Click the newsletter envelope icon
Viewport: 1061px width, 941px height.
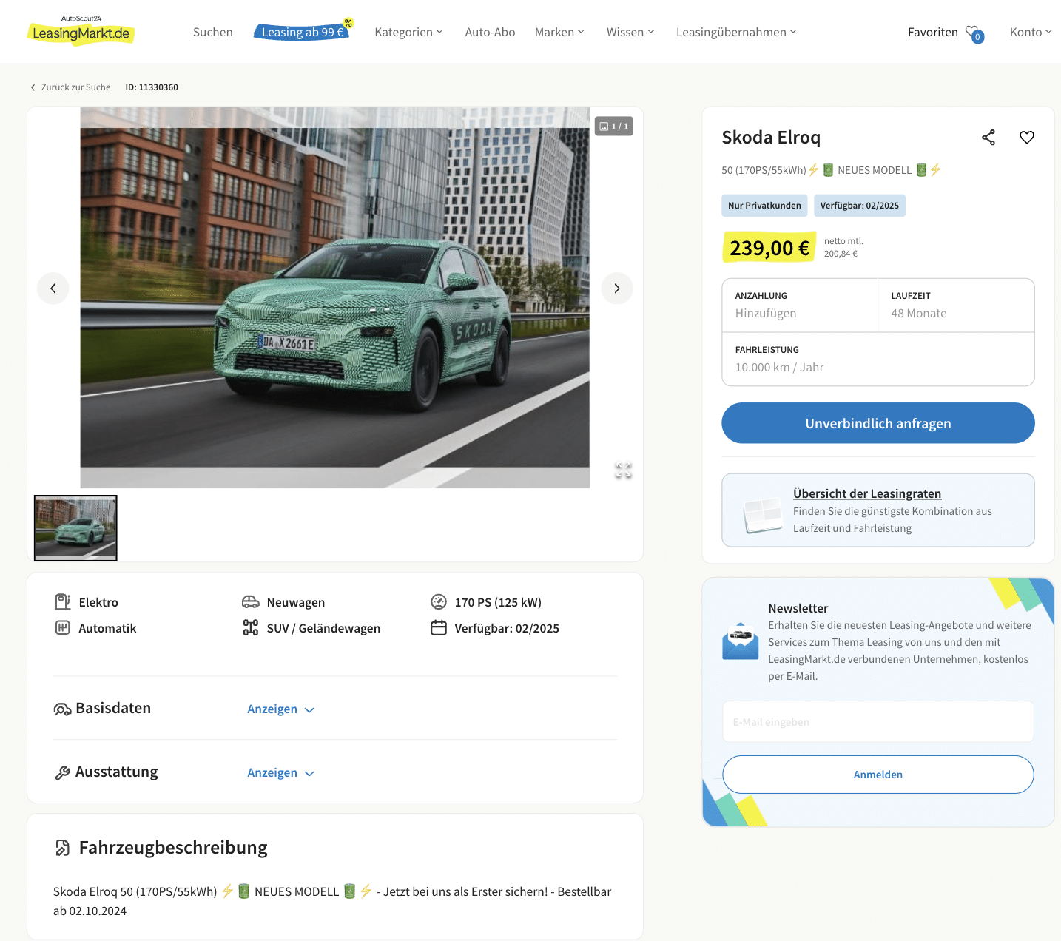click(x=741, y=641)
